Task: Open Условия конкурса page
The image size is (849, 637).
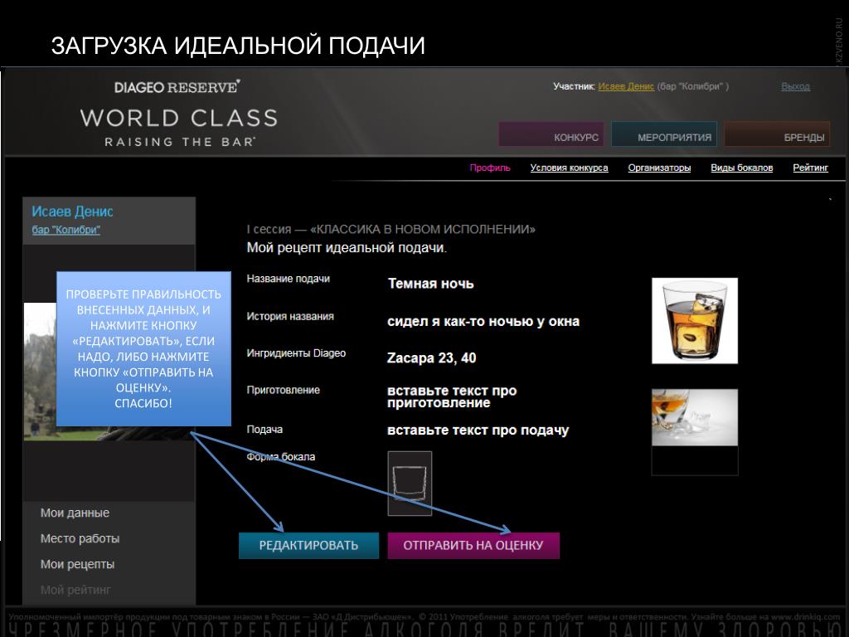Action: 569,168
